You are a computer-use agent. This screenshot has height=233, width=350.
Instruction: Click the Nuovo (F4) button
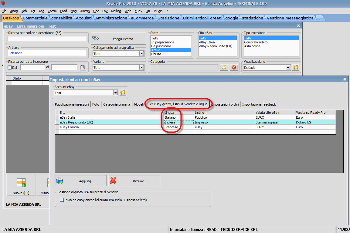[21, 185]
